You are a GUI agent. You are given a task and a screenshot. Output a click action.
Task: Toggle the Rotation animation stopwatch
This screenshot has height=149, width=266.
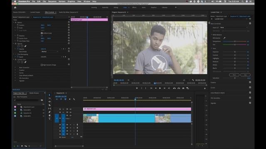click(x=17, y=36)
